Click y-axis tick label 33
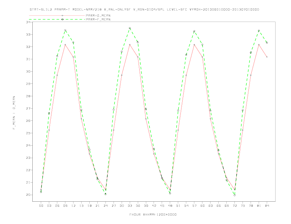The image size is (291, 224). [x=28, y=34]
